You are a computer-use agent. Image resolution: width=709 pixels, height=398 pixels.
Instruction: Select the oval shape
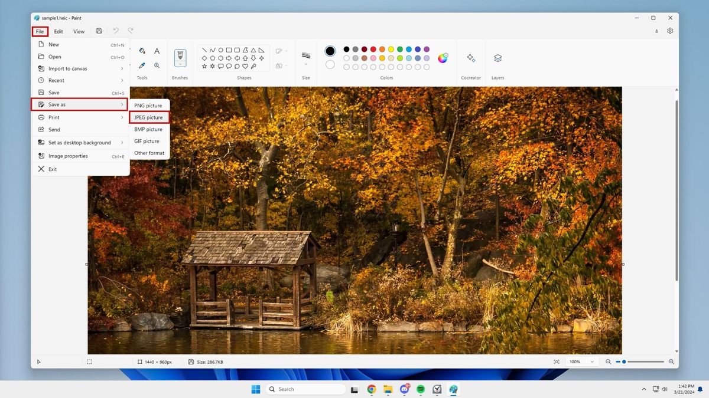point(221,50)
